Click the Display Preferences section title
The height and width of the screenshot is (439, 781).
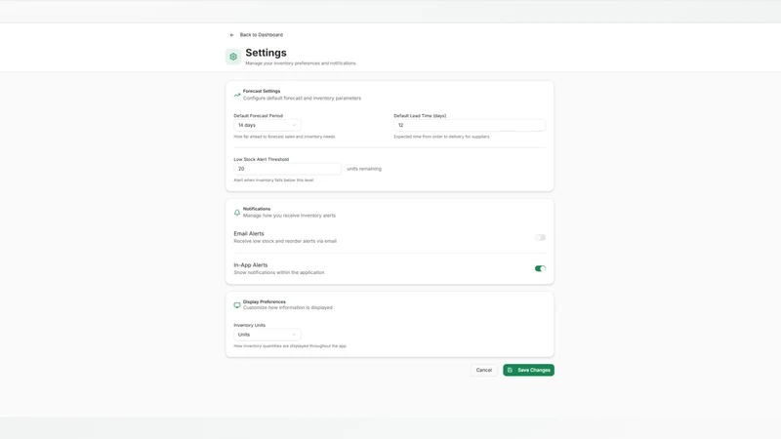click(264, 301)
